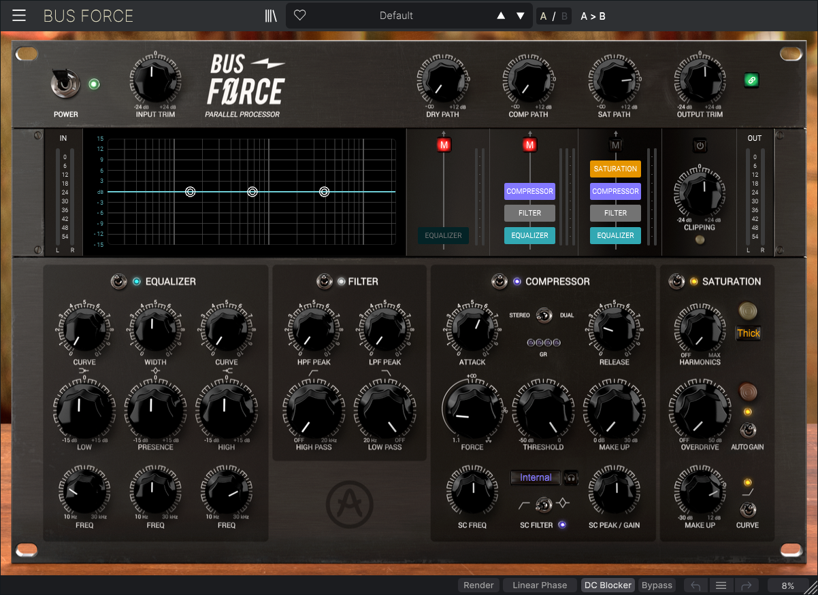Image resolution: width=818 pixels, height=595 pixels.
Task: Click the green link trim icon
Action: [x=752, y=80]
